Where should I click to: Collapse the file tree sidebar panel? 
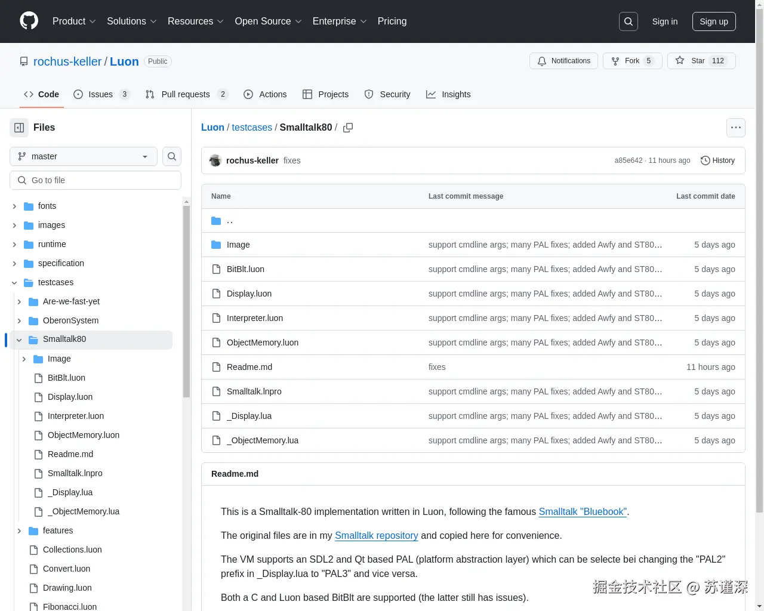pos(19,127)
